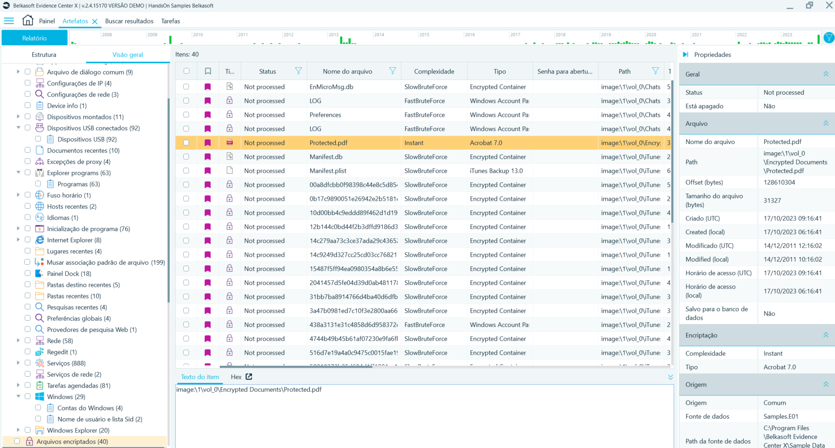Toggle bookmark on Protected.pdf row
This screenshot has height=448, width=835.
tap(208, 143)
